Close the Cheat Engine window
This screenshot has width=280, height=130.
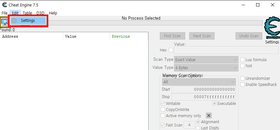pyautogui.click(x=273, y=5)
